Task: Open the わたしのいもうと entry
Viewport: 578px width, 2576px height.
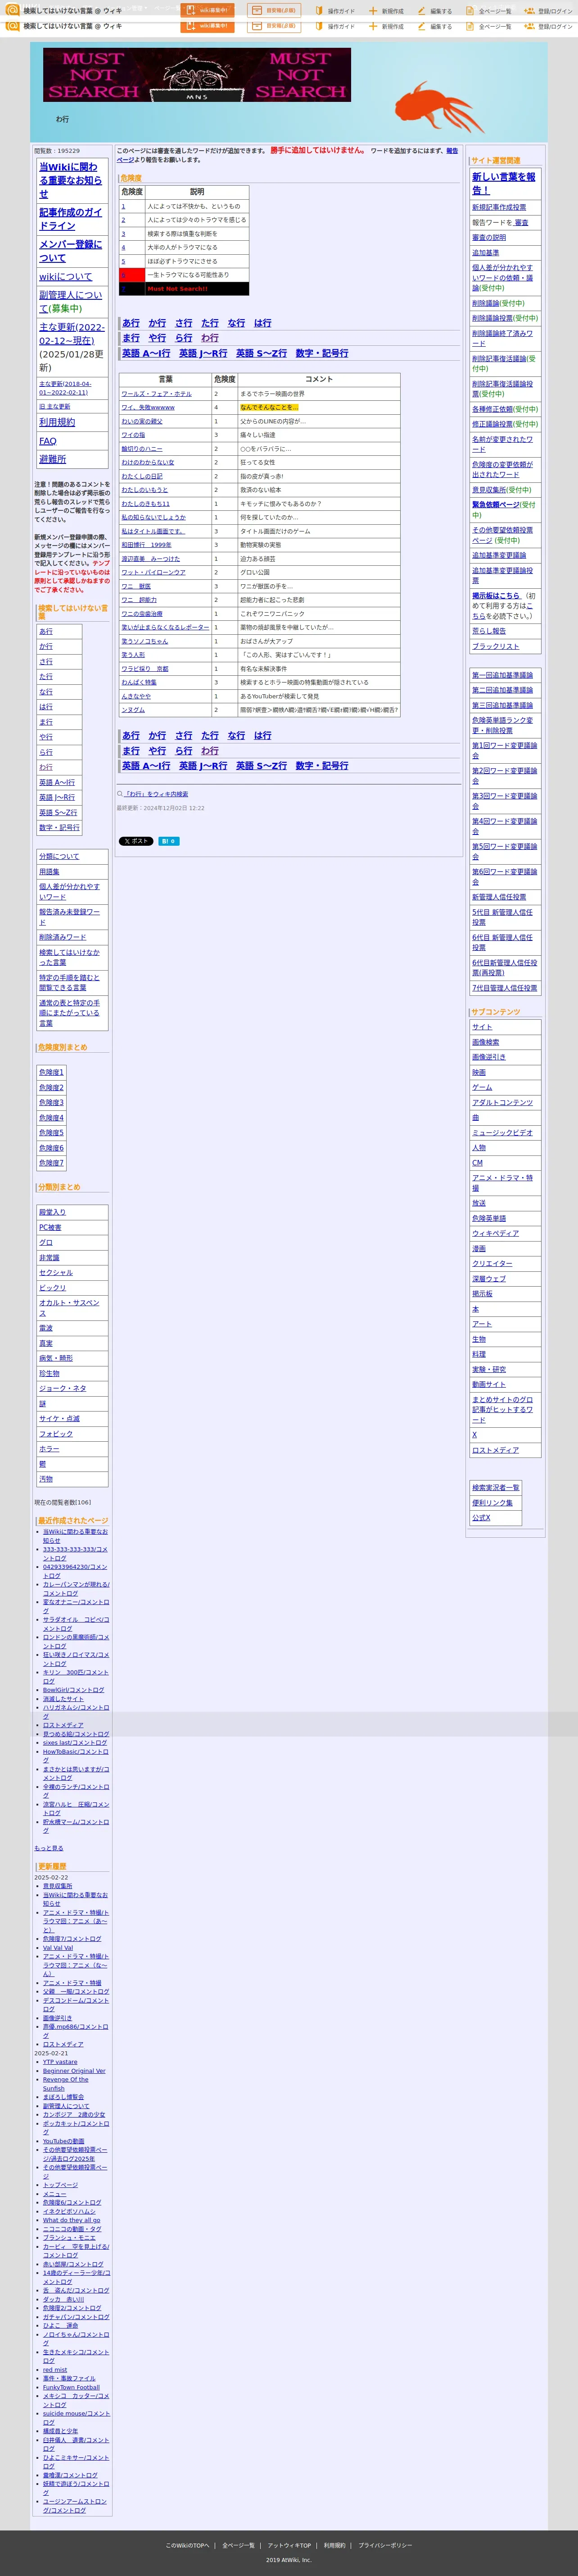Action: point(145,490)
